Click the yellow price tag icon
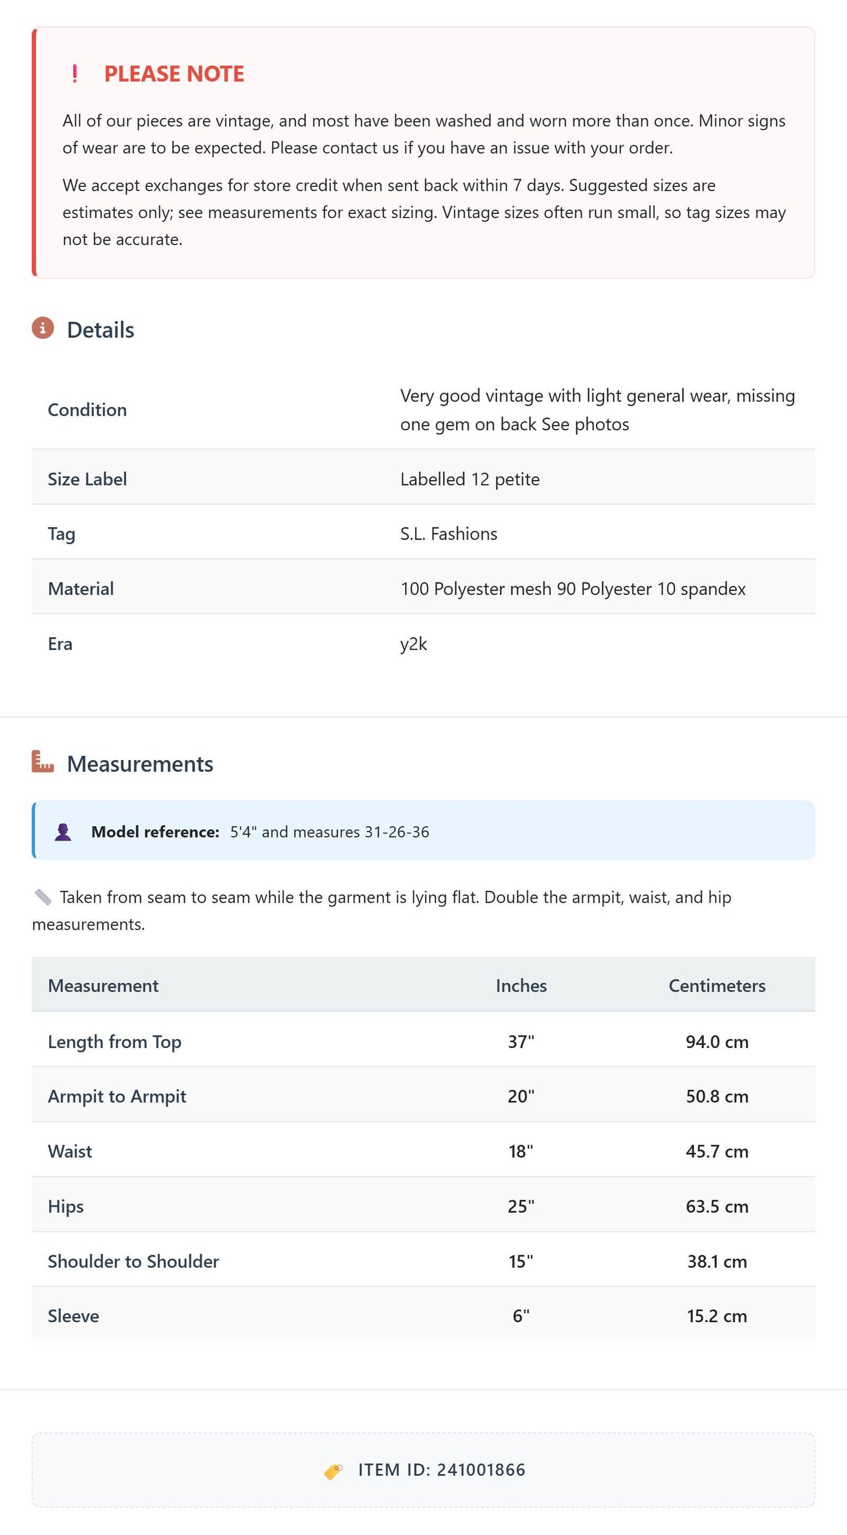The height and width of the screenshot is (1535, 847). pyautogui.click(x=333, y=1471)
